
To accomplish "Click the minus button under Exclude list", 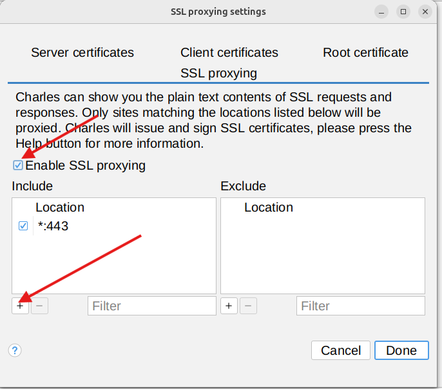I will tap(248, 306).
